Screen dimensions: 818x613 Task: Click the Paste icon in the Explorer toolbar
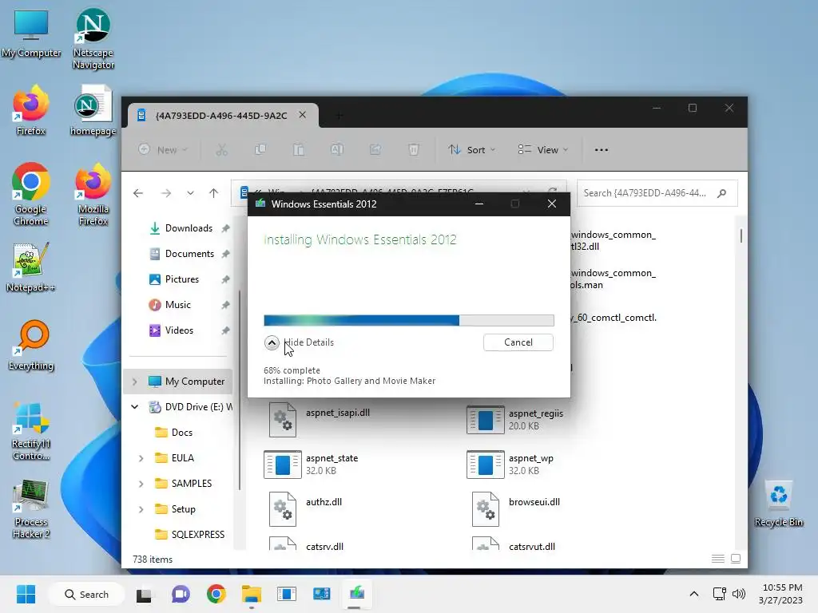(299, 150)
